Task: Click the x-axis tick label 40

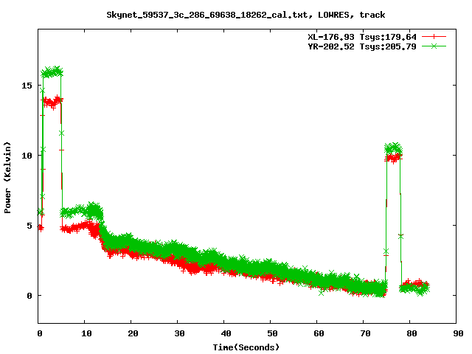Action: click(226, 333)
